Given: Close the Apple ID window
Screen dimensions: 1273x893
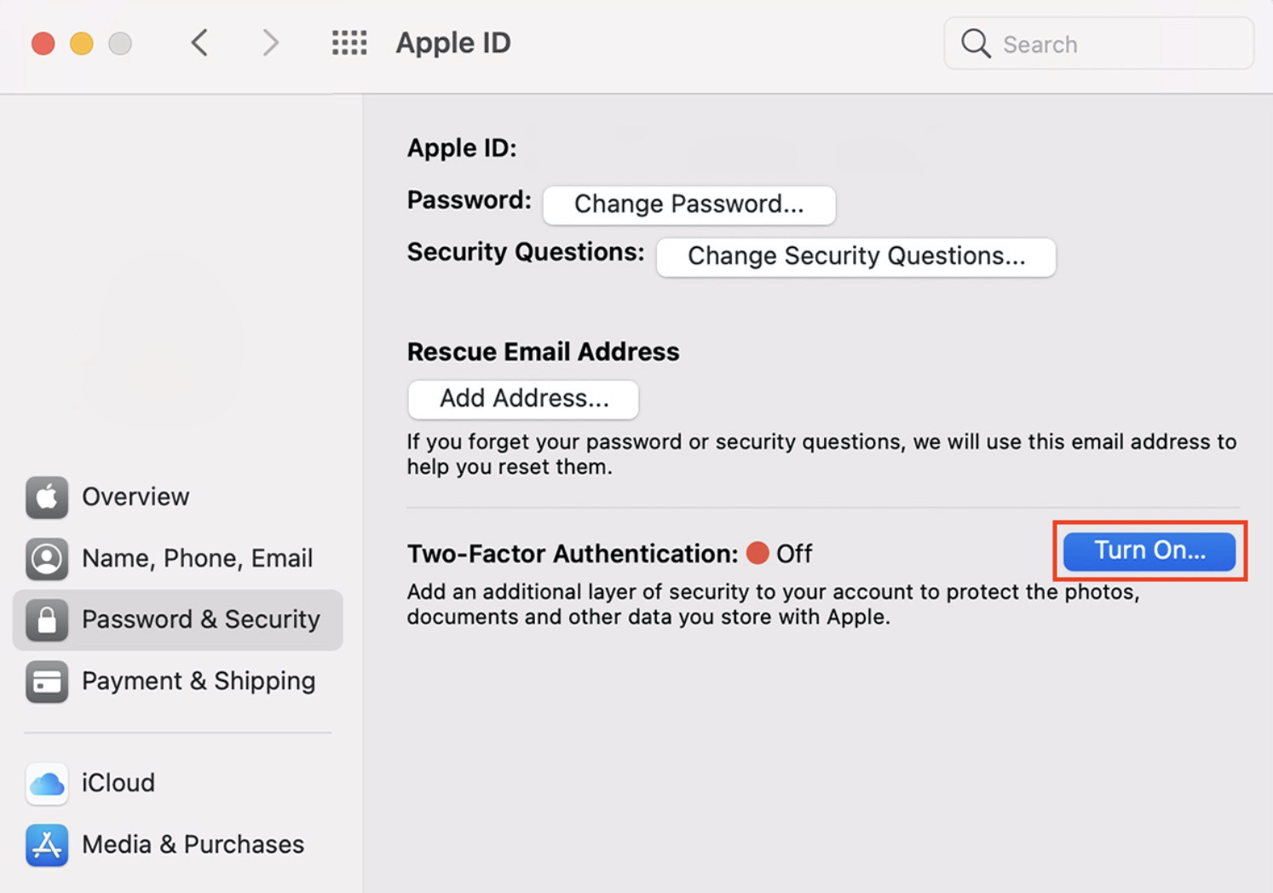Looking at the screenshot, I should coord(43,43).
